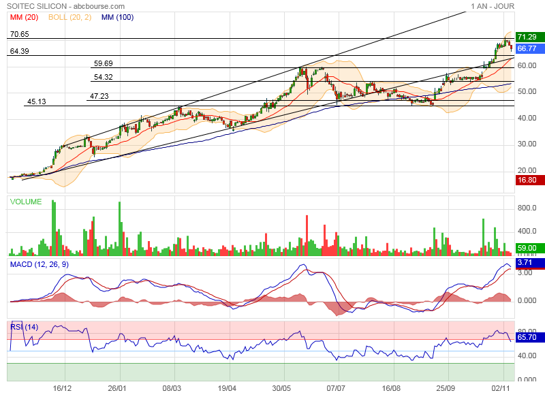Click the 50.00 price axis value

point(527,91)
